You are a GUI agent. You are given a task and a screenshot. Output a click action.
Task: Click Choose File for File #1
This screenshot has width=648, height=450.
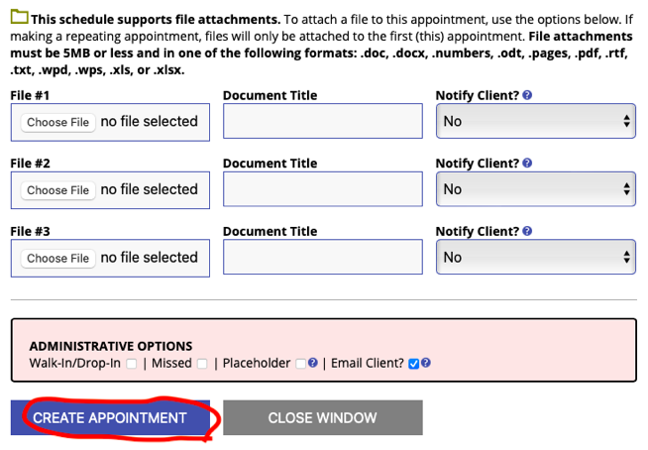tap(57, 123)
